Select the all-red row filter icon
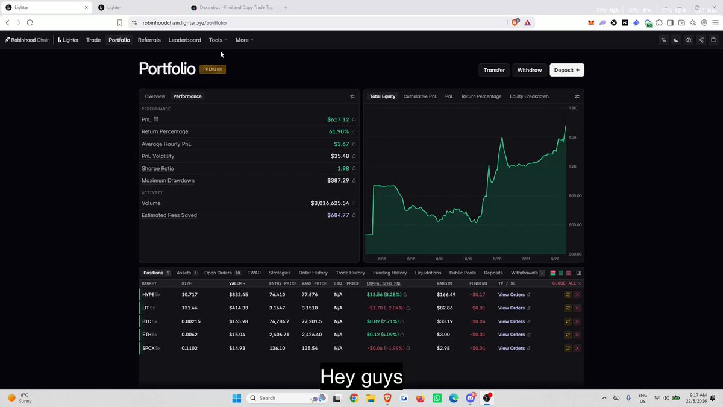Viewport: 723px width, 407px height. [568, 273]
